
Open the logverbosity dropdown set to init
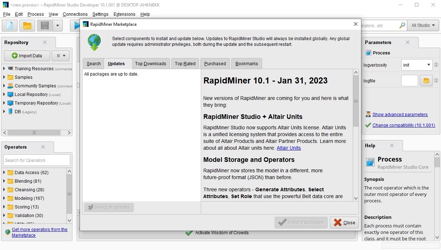pyautogui.click(x=417, y=65)
